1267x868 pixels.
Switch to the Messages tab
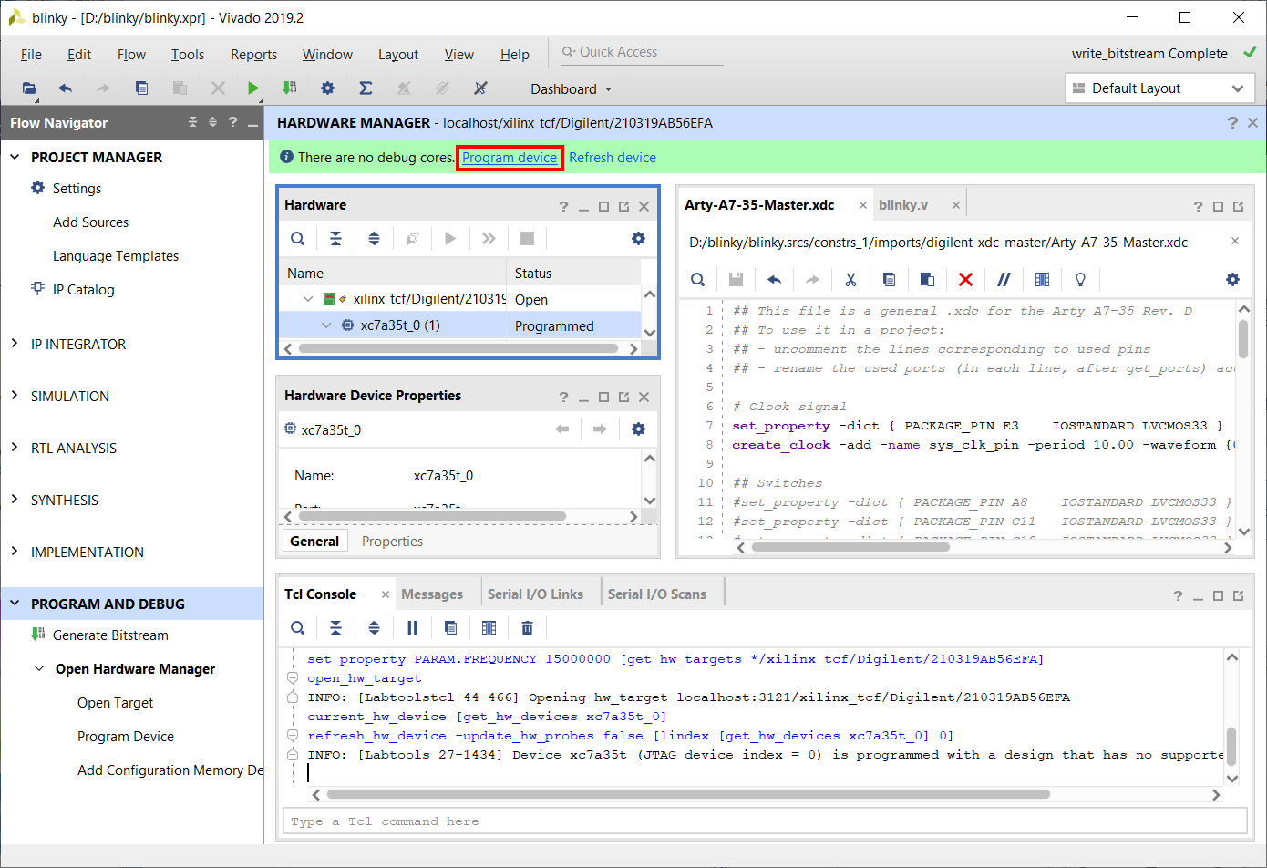432,594
